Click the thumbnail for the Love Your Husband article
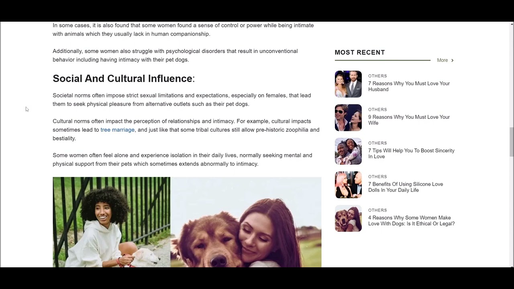Image resolution: width=514 pixels, height=289 pixels. point(348,84)
